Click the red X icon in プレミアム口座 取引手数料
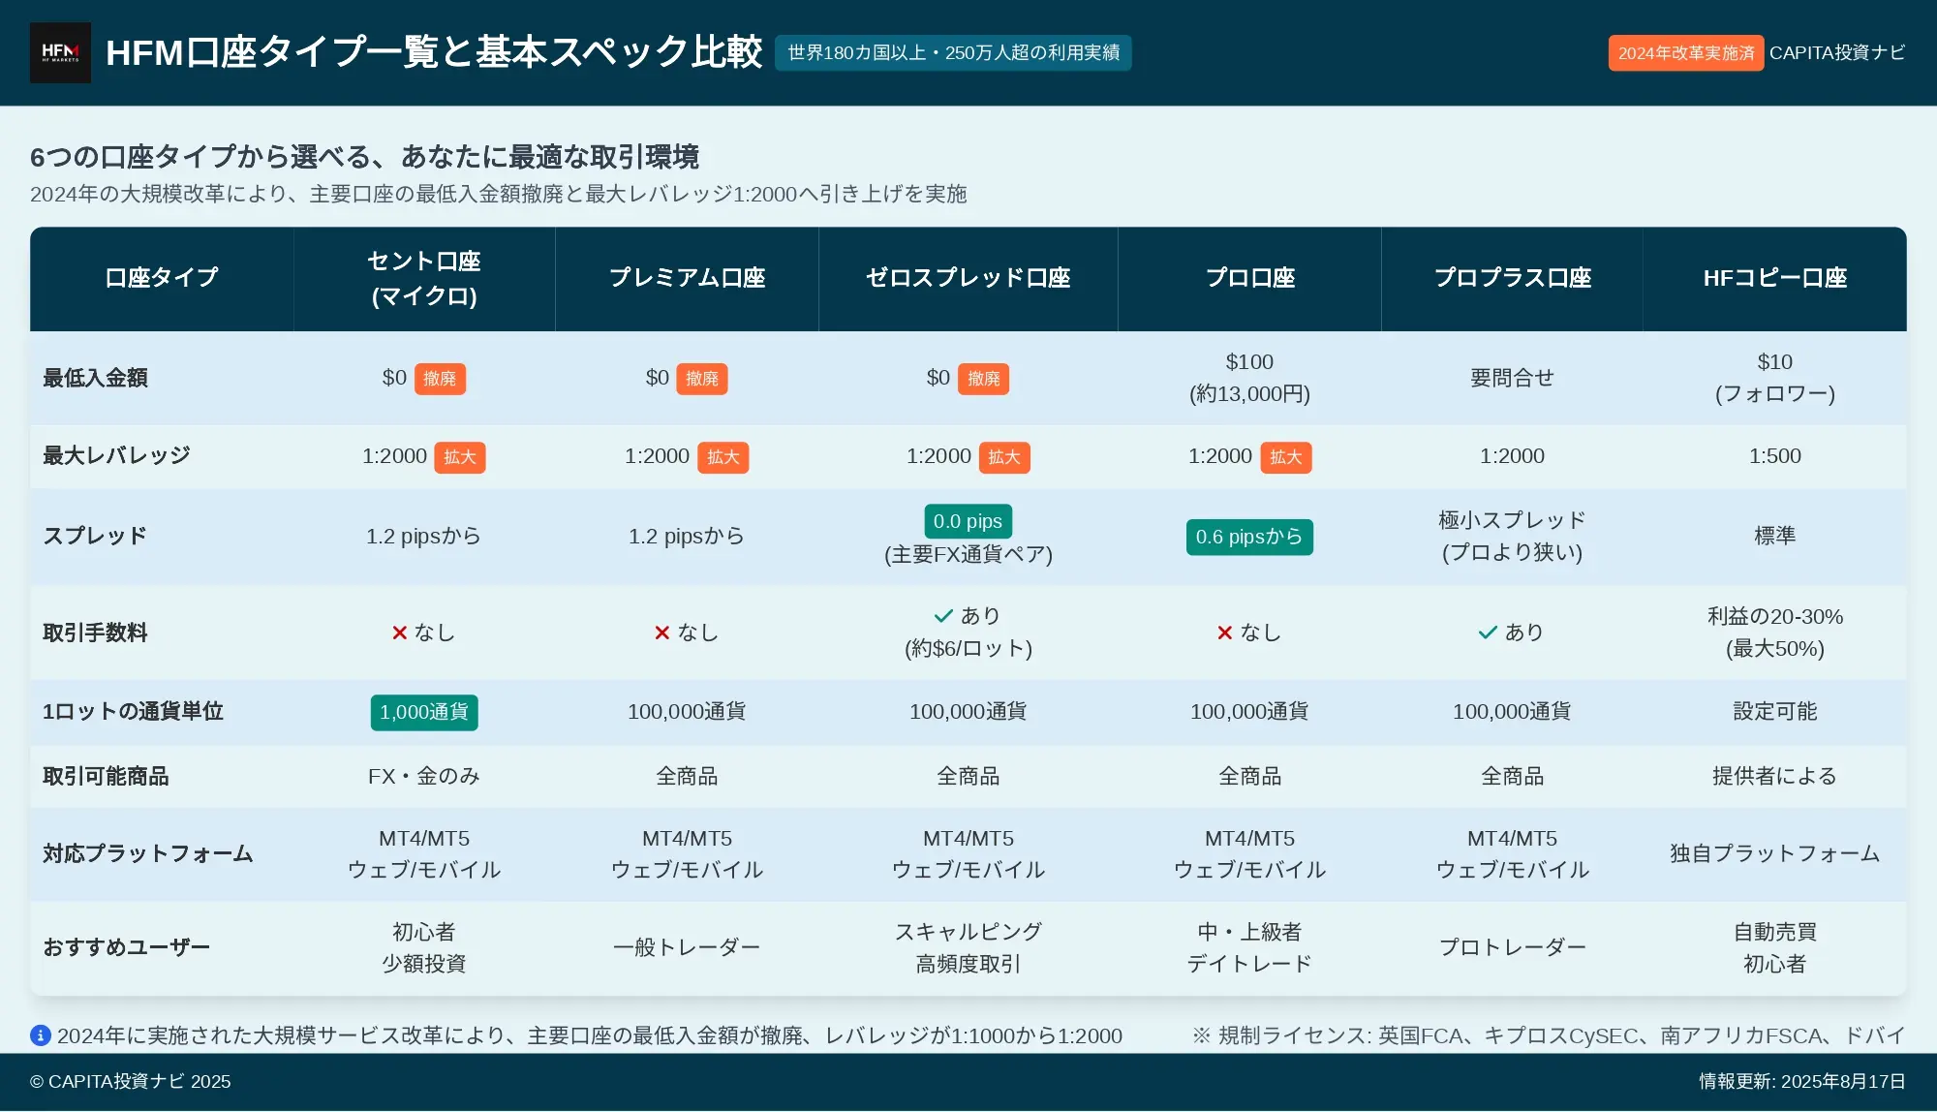The height and width of the screenshot is (1112, 1937). pyautogui.click(x=662, y=633)
